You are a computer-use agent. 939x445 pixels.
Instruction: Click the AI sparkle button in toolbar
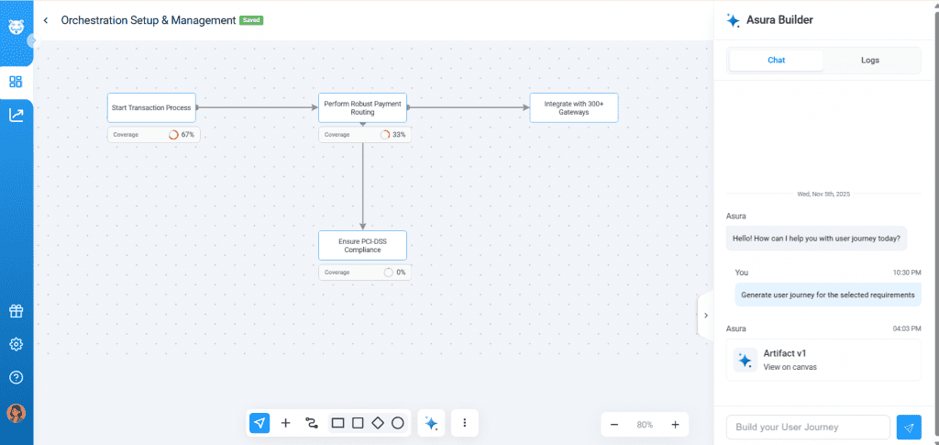pos(431,423)
